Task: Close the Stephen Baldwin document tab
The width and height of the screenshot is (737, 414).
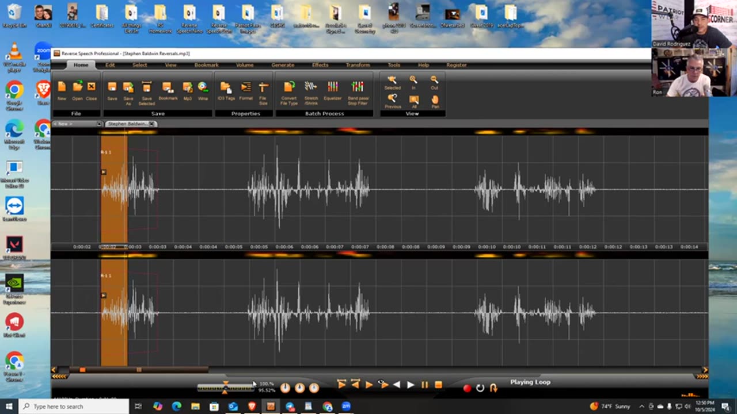Action: click(152, 124)
